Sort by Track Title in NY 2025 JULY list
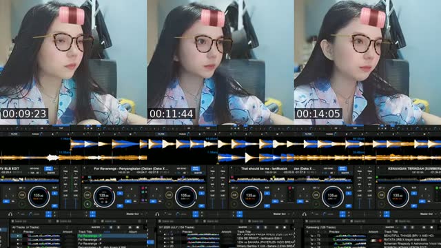The image size is (441, 248). pos(243,231)
